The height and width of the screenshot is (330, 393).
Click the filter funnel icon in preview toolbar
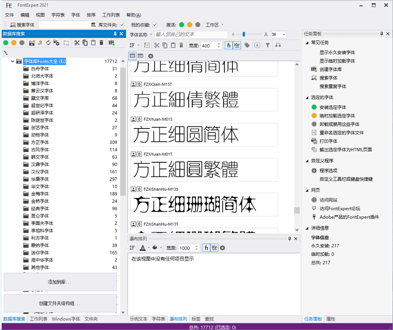[x=268, y=45]
